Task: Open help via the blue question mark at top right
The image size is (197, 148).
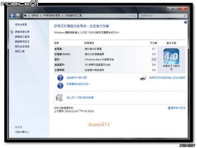Action: coord(185,23)
